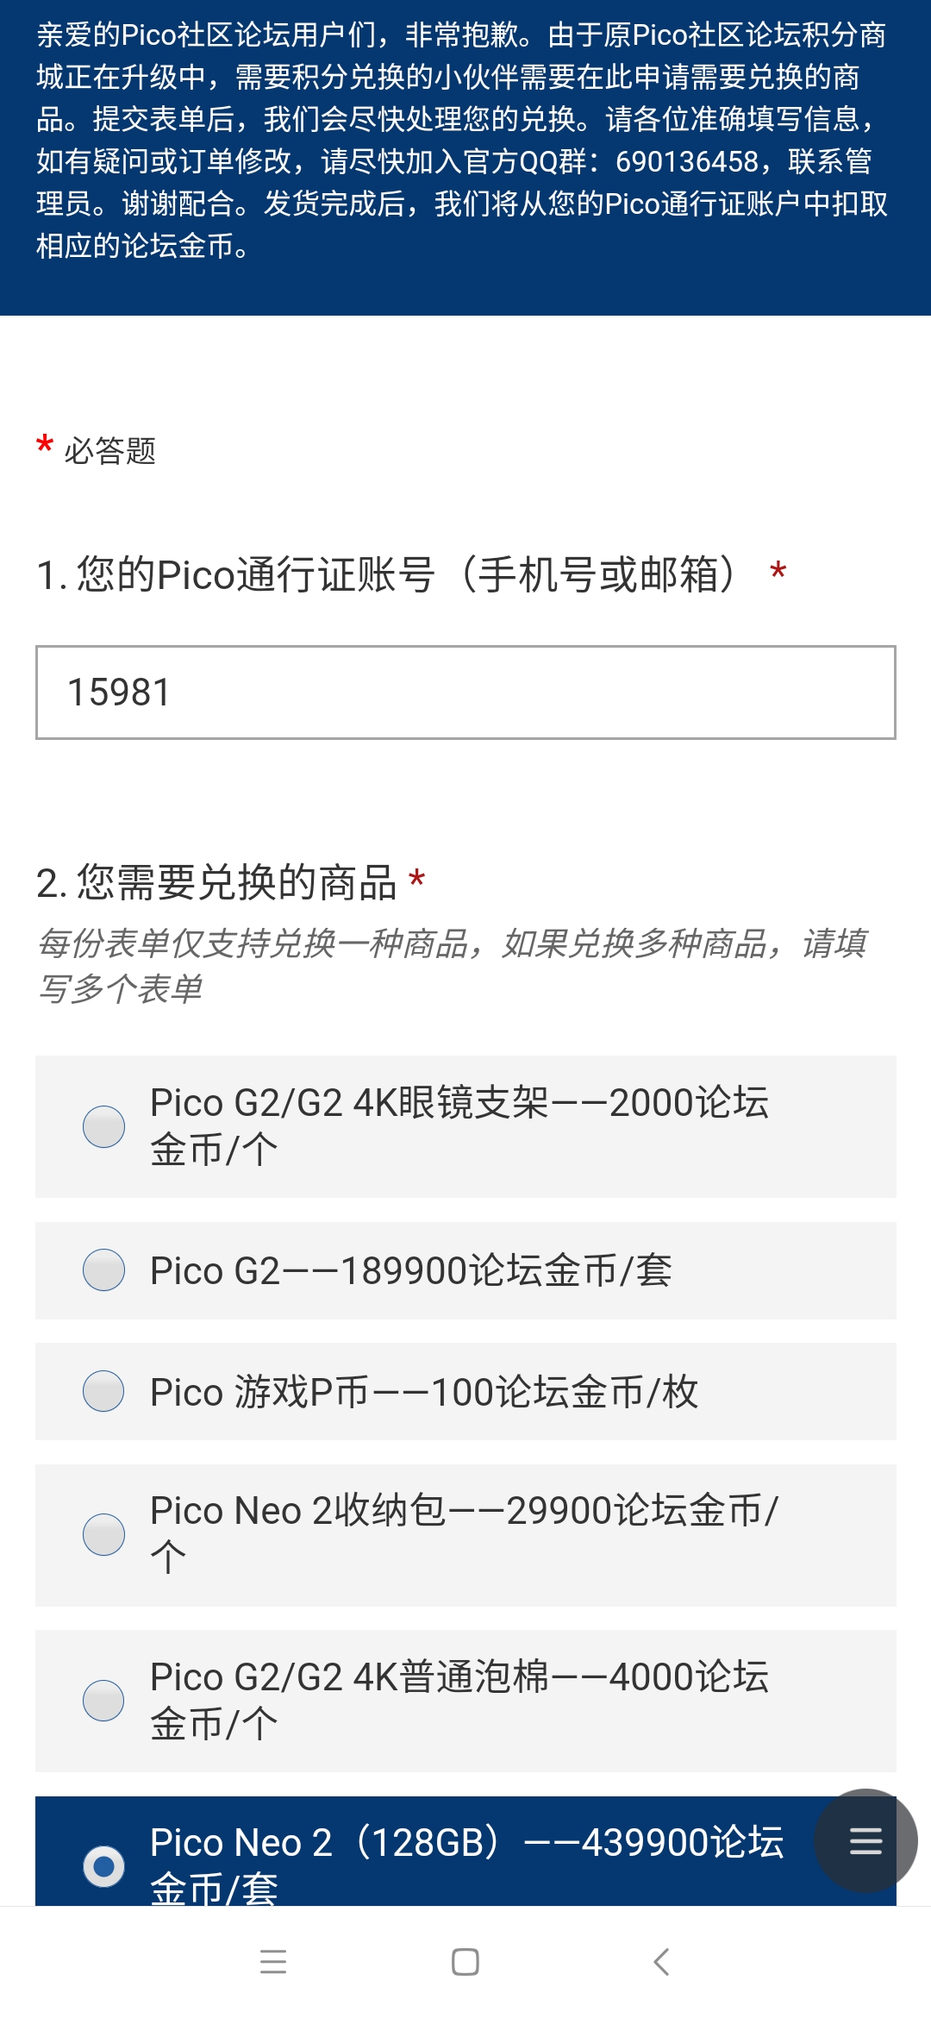Select Pico G2/G2 4K普通泡棉 radio button
The image size is (931, 2018).
click(103, 1700)
